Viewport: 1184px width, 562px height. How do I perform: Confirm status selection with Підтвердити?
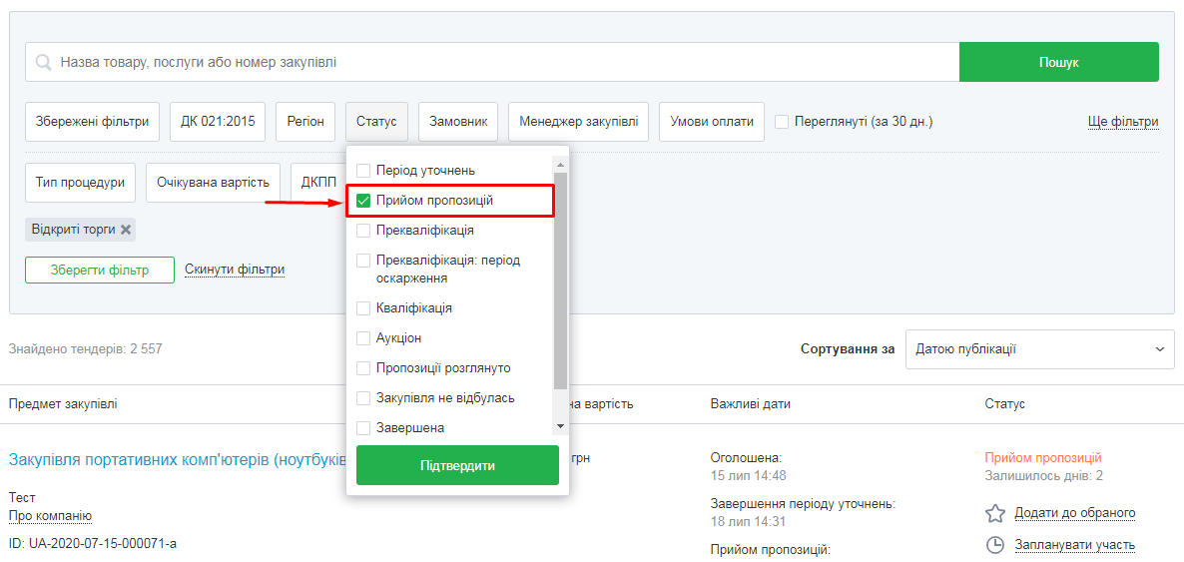[457, 465]
